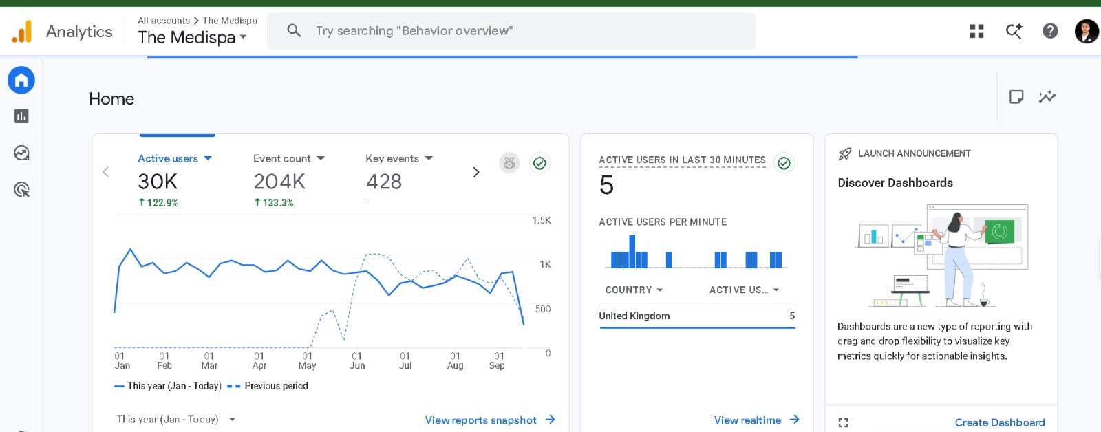Screen dimensions: 1101x432
Task: Click the Previous period legend entry
Action: coord(268,386)
